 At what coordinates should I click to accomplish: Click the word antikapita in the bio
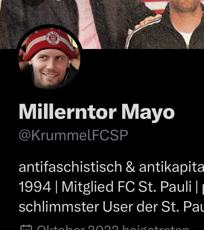pos(172,167)
